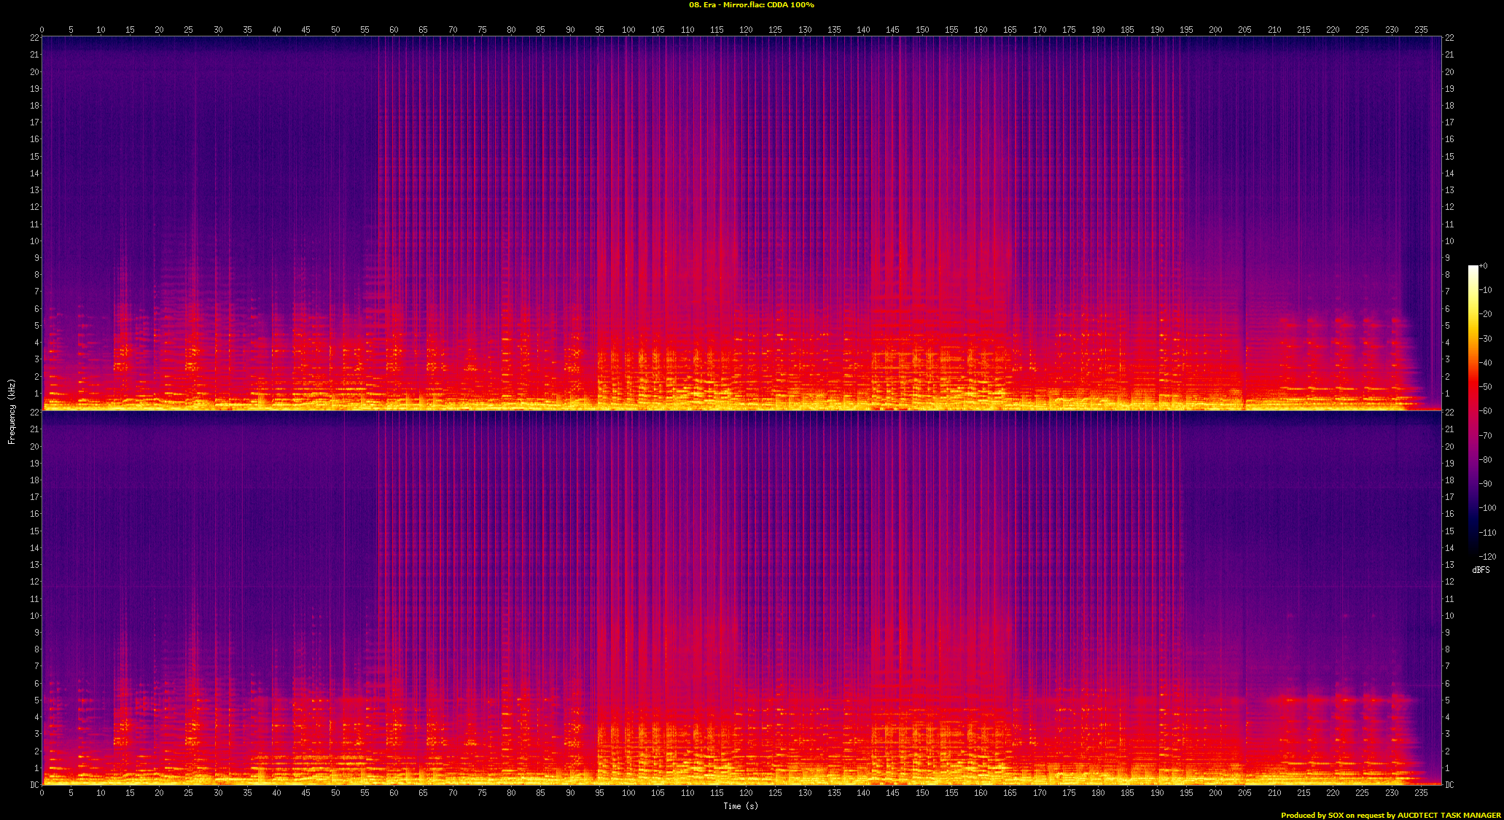Click the '-30' value on the color scale
1504x820 pixels.
pos(1487,339)
